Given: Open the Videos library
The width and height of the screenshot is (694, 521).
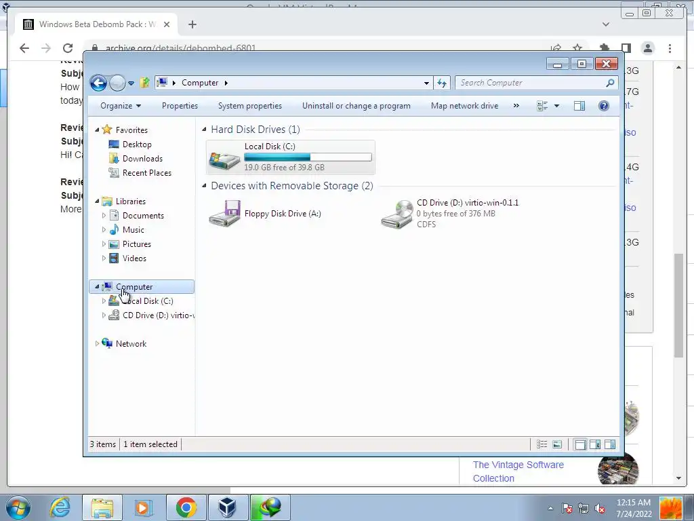Looking at the screenshot, I should tap(134, 258).
